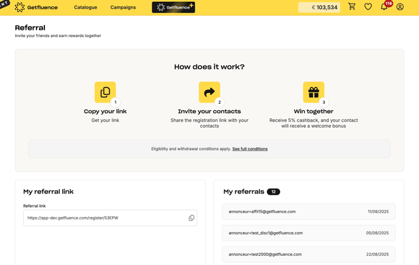Image resolution: width=419 pixels, height=265 pixels.
Task: Follow the See full conditions link
Action: coord(250,149)
